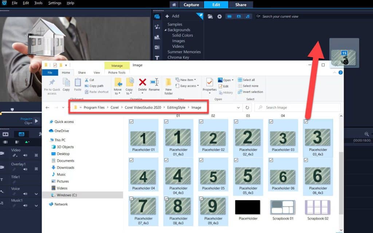
Task: Uncheck the Placeholder 05 checkbox
Action: (x=201, y=160)
